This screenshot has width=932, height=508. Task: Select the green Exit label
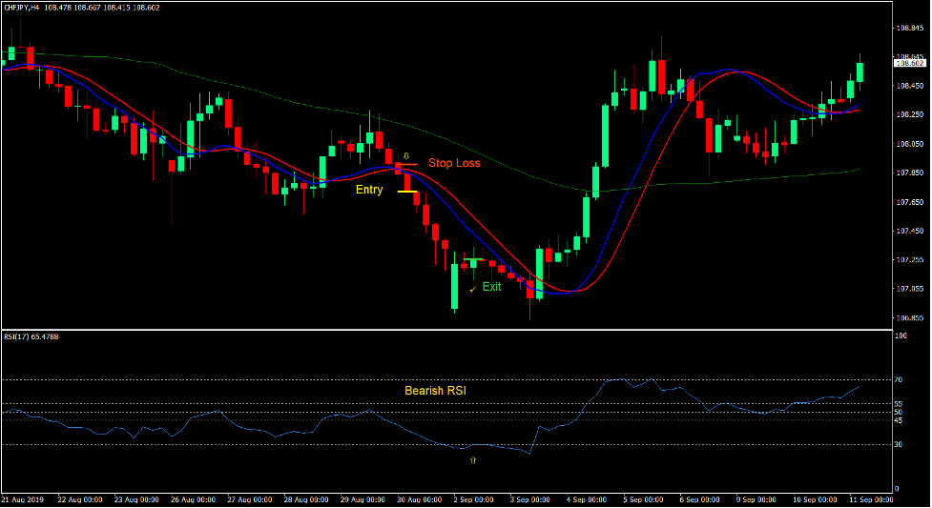(491, 286)
